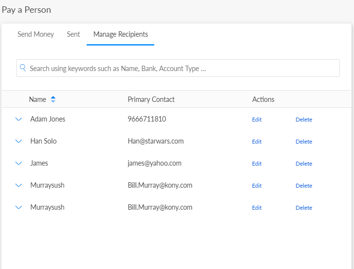The height and width of the screenshot is (269, 354).
Task: Switch to the Send Money tab
Action: (36, 34)
